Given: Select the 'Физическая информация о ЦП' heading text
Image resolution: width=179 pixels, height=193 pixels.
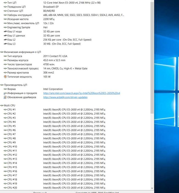Looking at the screenshot, I should [22, 52].
